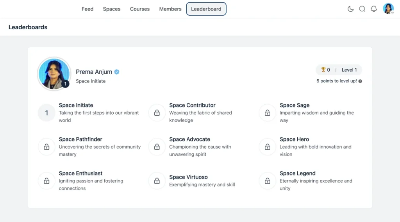Viewport: 400px width, 222px height.
Task: Click the Space Pathfinder lock icon
Action: click(x=46, y=147)
